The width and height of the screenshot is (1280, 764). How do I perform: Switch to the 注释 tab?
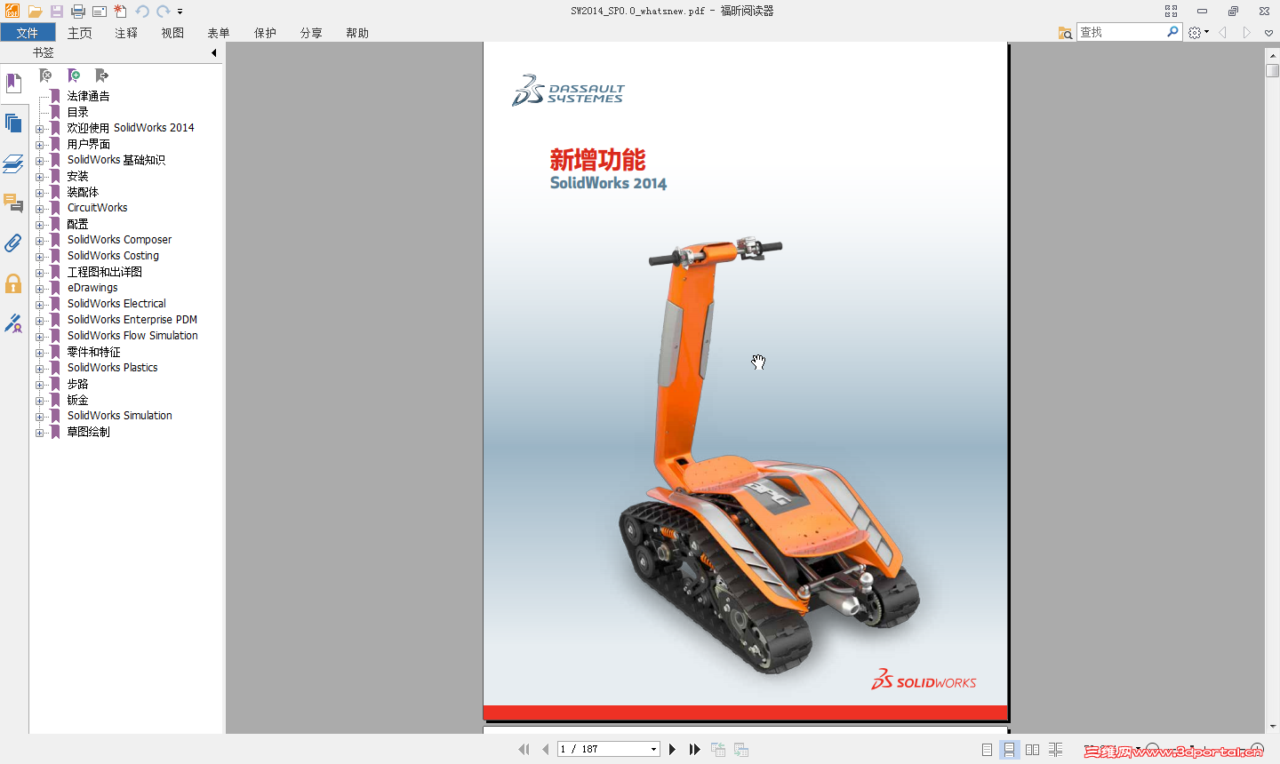coord(126,33)
